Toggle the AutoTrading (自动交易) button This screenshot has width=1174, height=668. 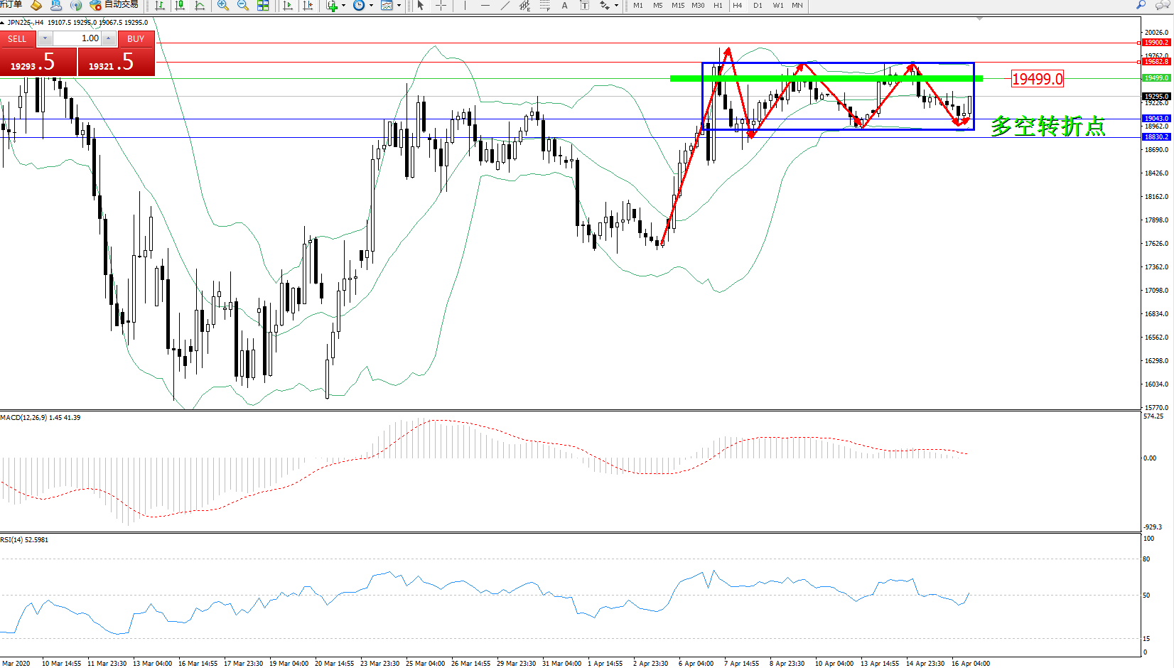(x=114, y=5)
